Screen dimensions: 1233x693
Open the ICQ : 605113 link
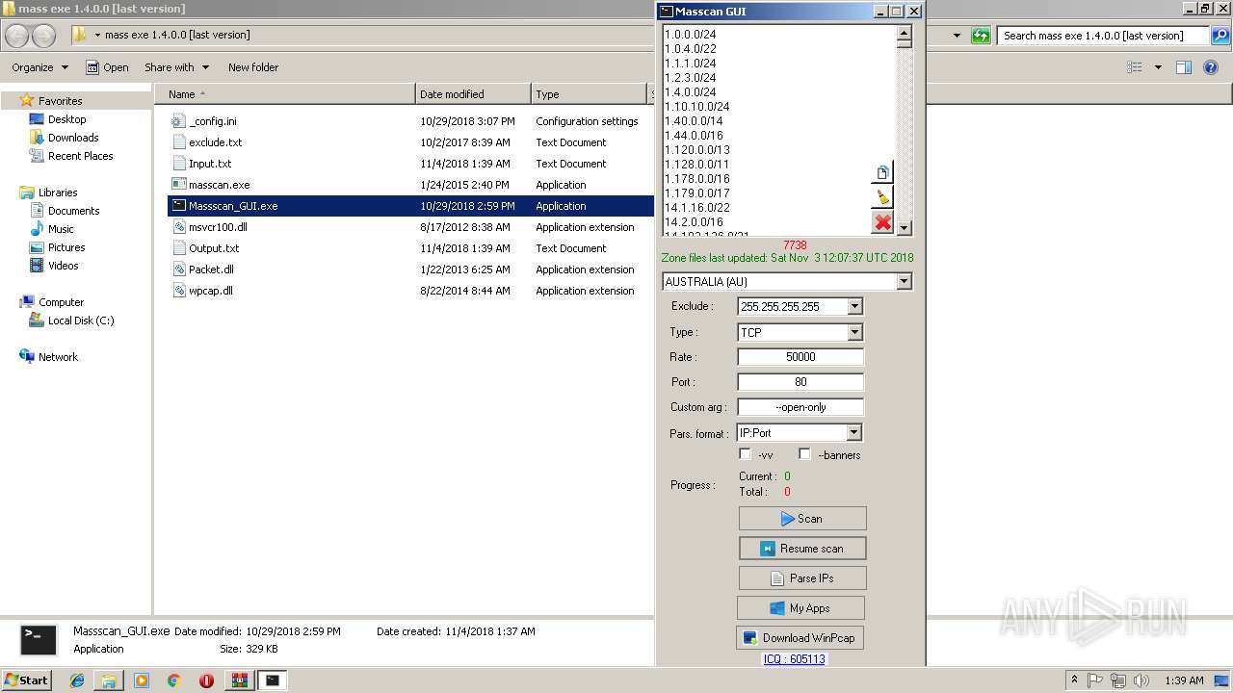tap(794, 659)
